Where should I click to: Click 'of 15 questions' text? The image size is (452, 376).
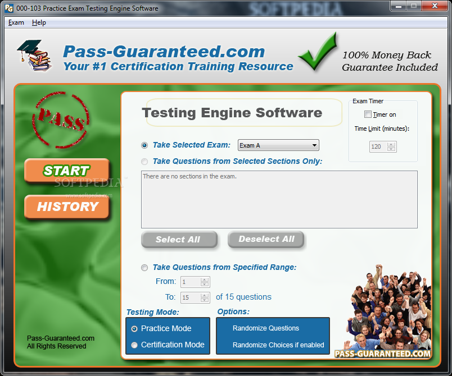243,297
